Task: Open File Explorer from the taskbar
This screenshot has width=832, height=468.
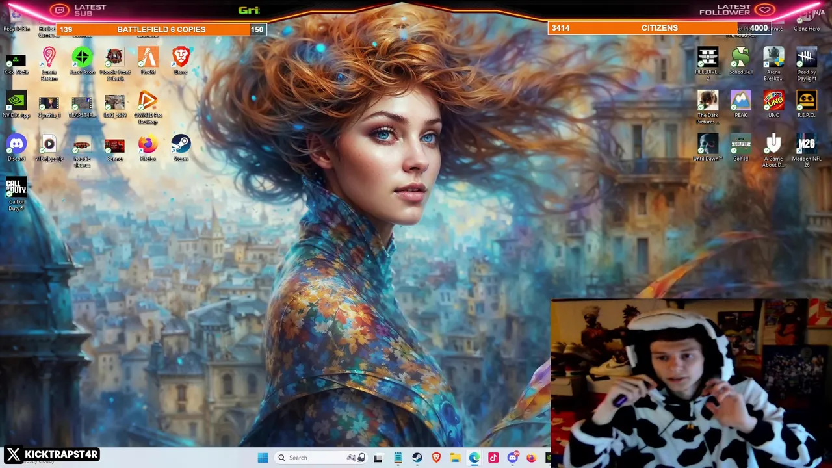Action: (x=455, y=458)
